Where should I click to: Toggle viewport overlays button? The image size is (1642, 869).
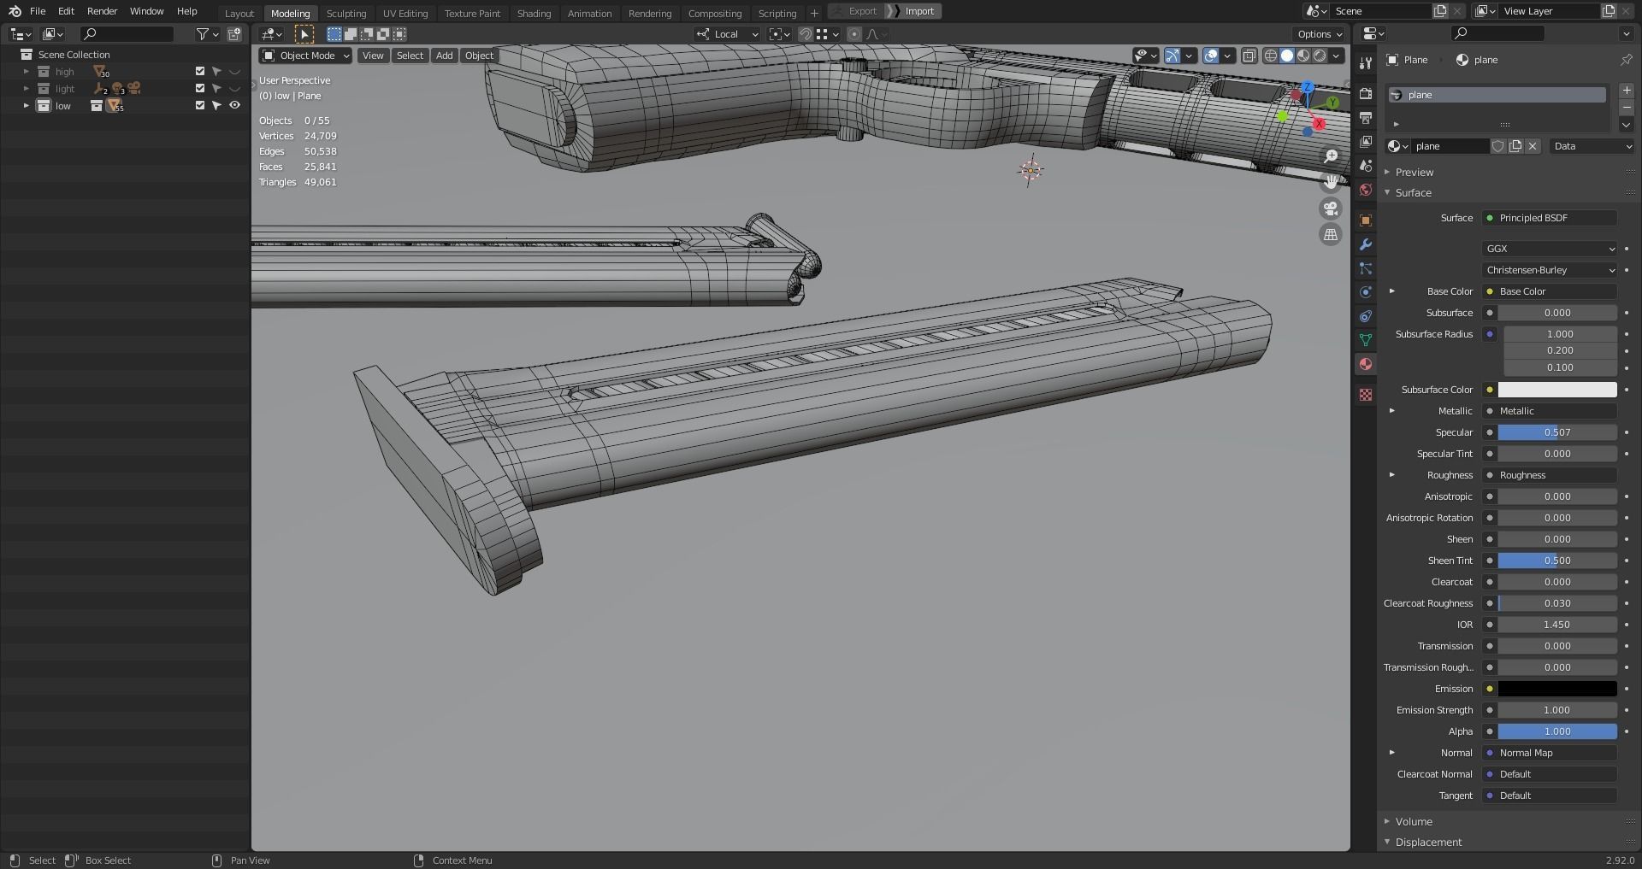1211,56
